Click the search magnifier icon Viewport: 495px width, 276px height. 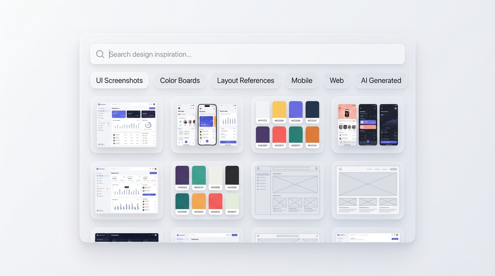[100, 54]
